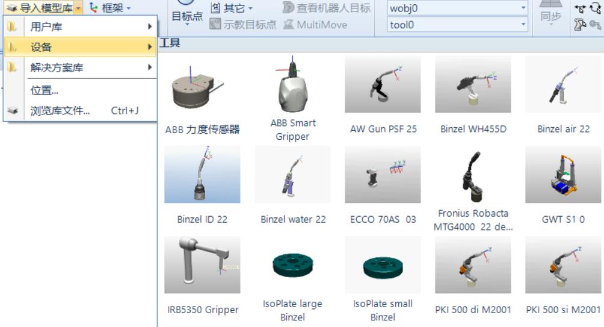
Task: Open the 框架 dropdown arrow
Action: point(129,8)
